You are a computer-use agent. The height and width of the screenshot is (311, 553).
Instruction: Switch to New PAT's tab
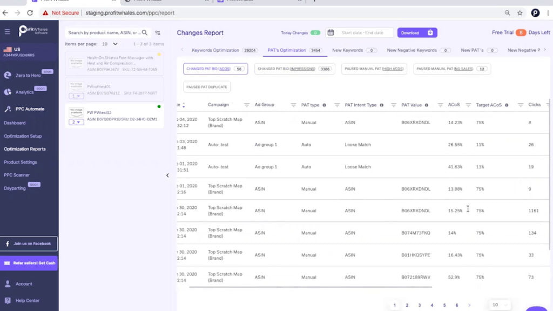pos(479,50)
